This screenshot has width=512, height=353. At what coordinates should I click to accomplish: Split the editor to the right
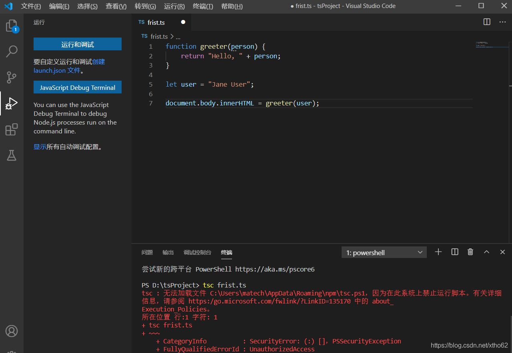487,22
